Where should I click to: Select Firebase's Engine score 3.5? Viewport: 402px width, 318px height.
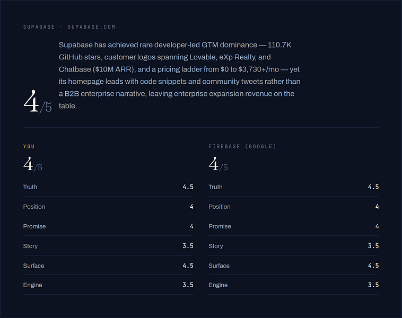373,285
